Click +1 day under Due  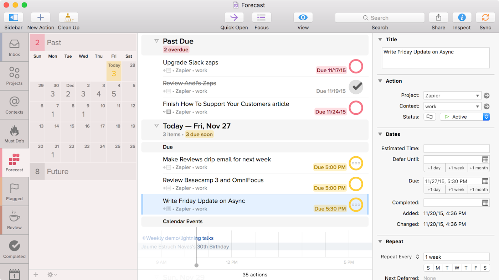(434, 190)
